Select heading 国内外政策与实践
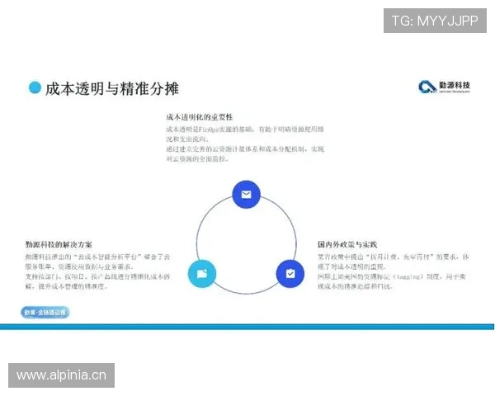495x396 pixels. [x=347, y=244]
